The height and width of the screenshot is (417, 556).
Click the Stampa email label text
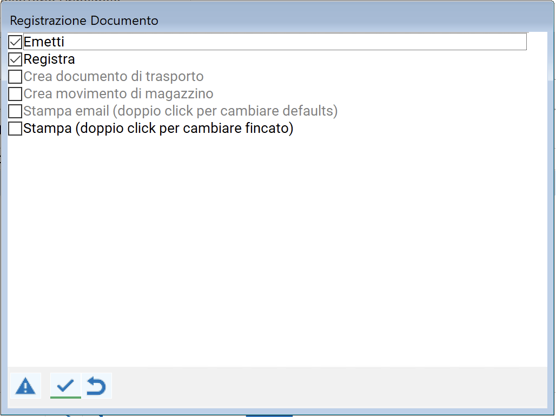click(x=181, y=111)
